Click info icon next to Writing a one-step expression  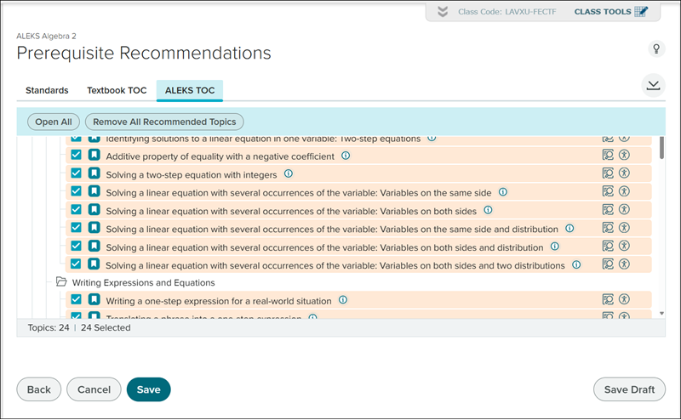[343, 300]
